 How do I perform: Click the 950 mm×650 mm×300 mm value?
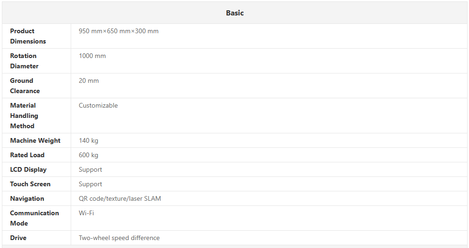tap(118, 31)
